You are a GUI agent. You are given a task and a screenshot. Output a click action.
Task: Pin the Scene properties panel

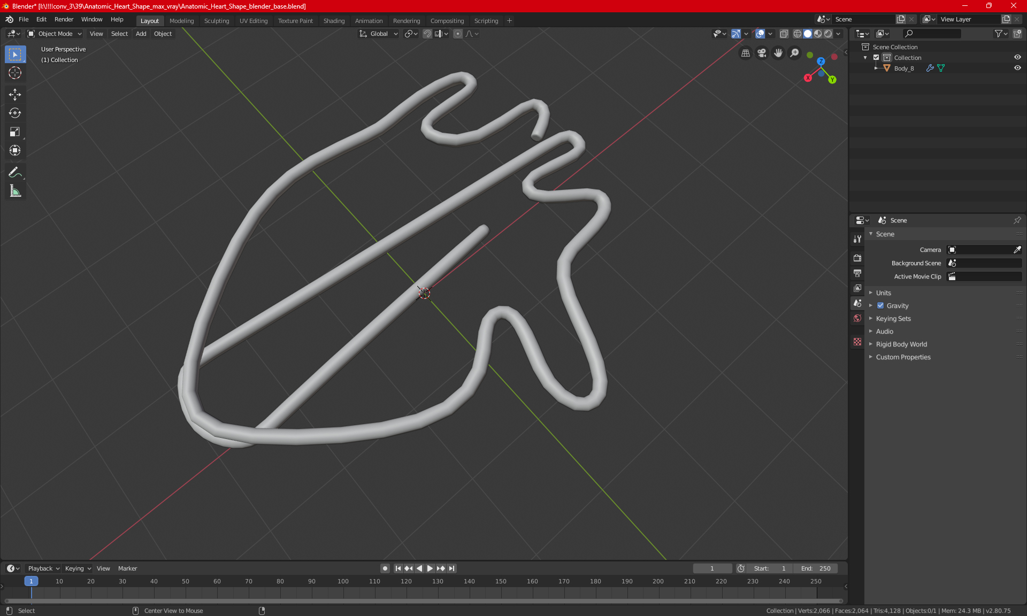click(1017, 220)
